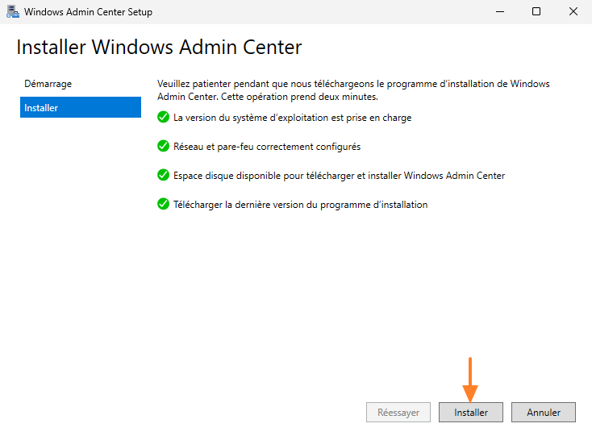
Task: Click the Installer button
Action: coord(470,413)
